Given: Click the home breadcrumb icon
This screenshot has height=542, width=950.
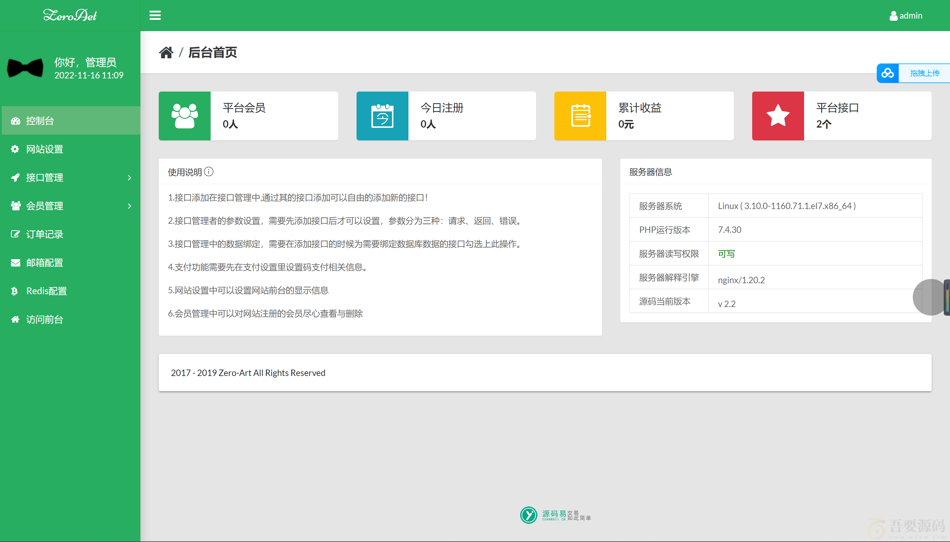Looking at the screenshot, I should (166, 52).
